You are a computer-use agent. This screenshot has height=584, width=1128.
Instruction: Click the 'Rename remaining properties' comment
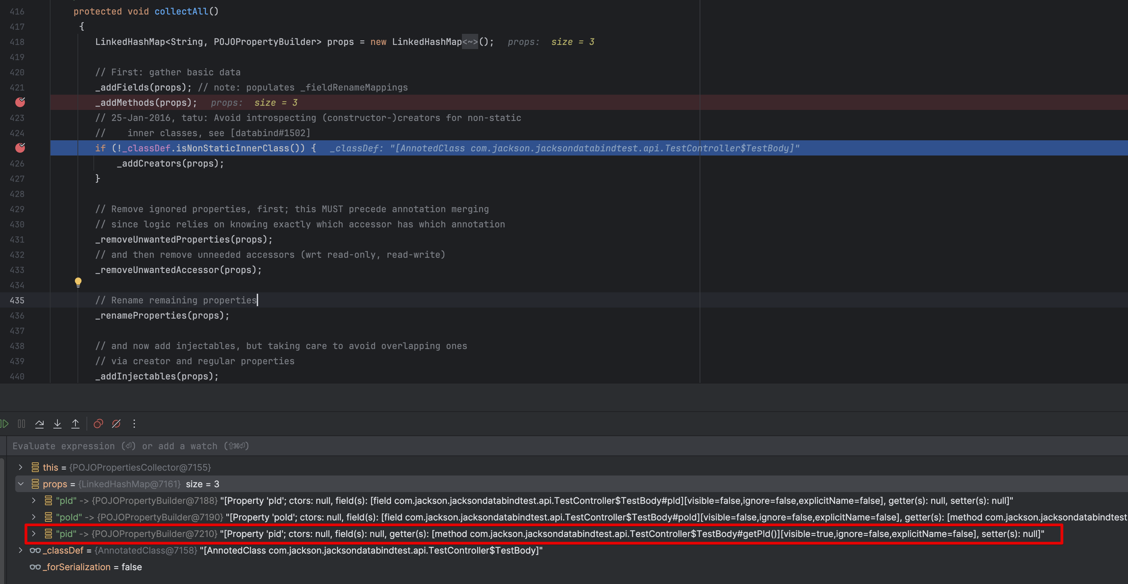pyautogui.click(x=176, y=301)
